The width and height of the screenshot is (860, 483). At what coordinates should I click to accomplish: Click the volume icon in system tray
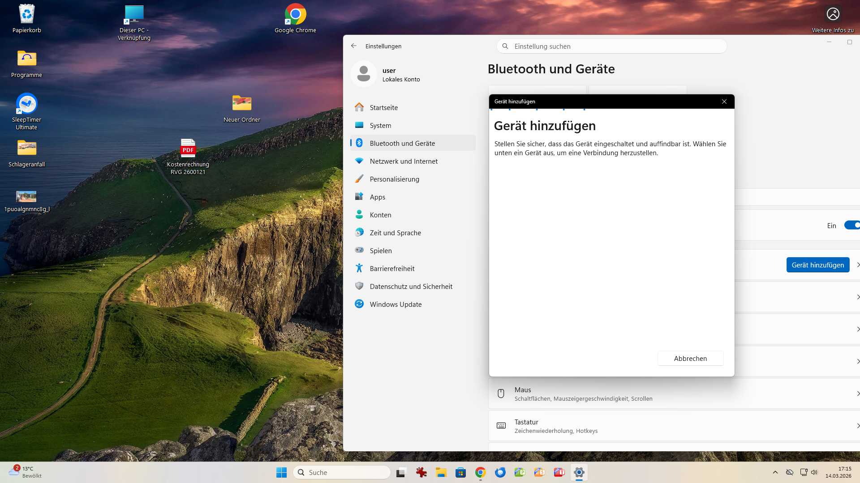coord(814,472)
